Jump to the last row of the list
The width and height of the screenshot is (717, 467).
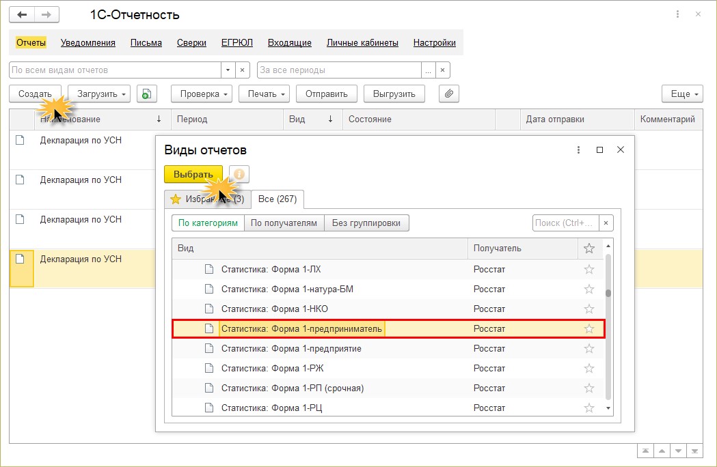click(694, 451)
